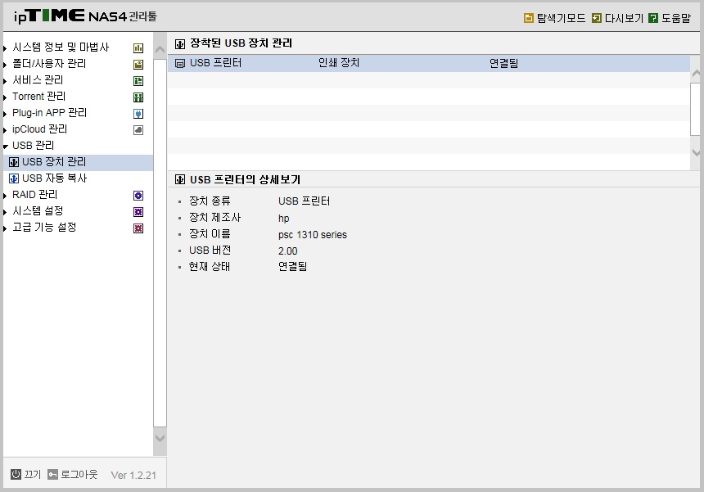Click the key icon next to 로그아웃
The image size is (704, 492).
click(52, 475)
